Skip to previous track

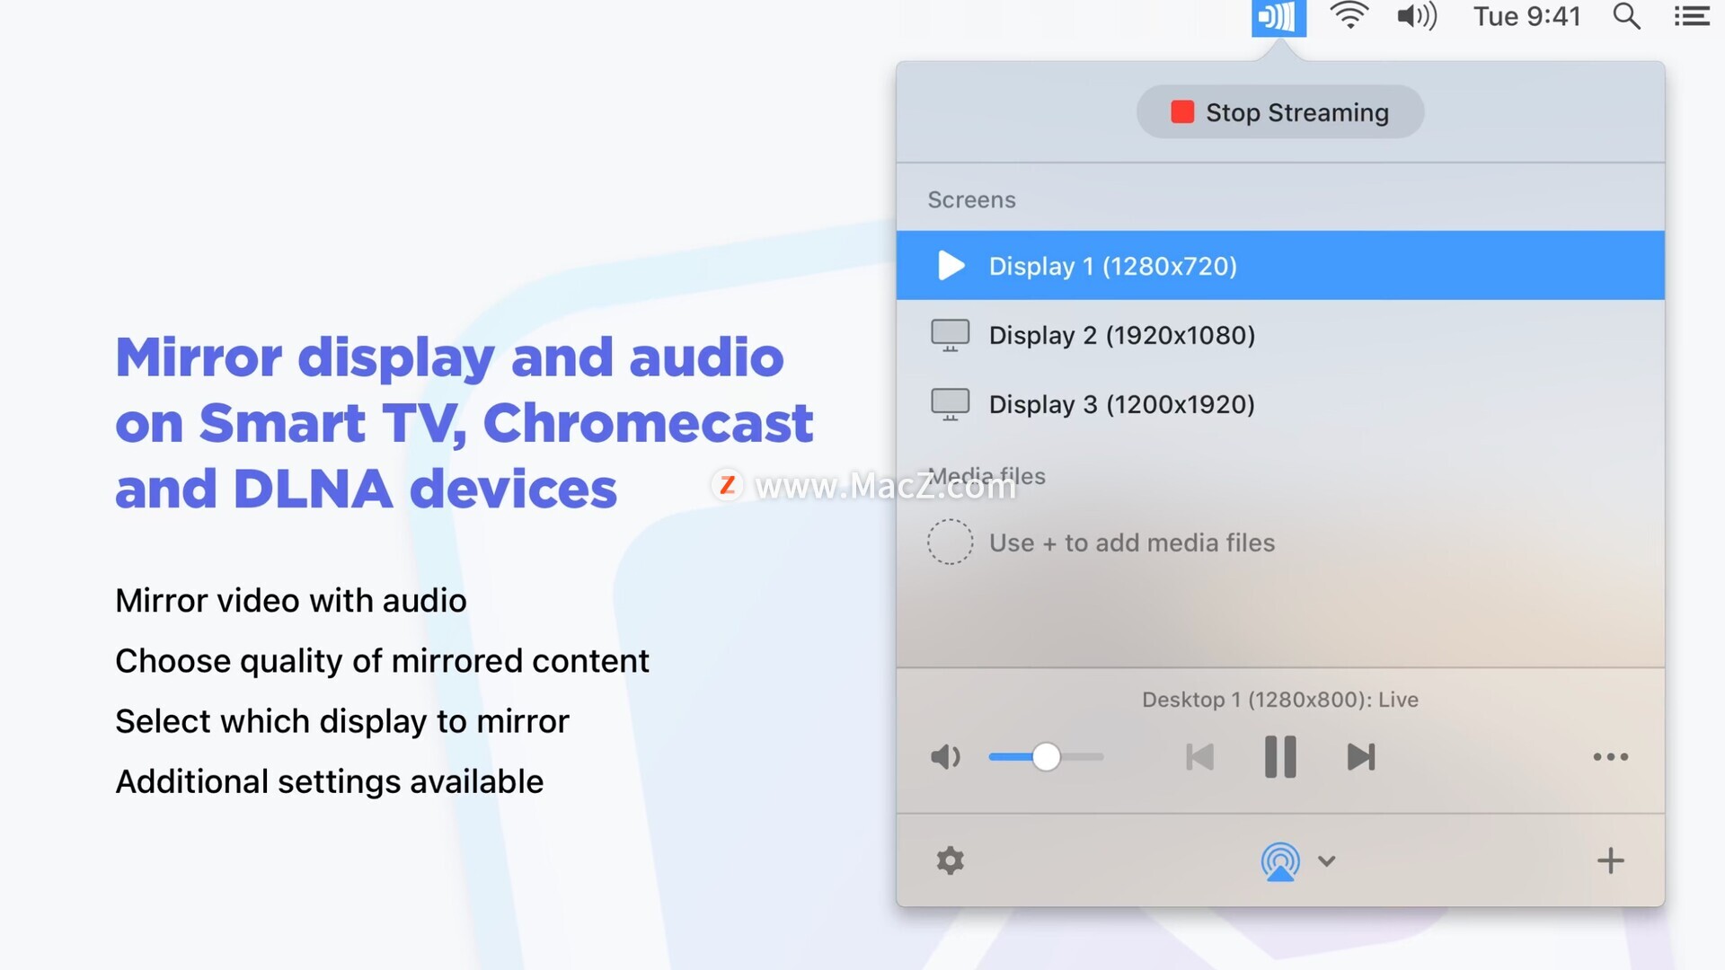point(1199,757)
